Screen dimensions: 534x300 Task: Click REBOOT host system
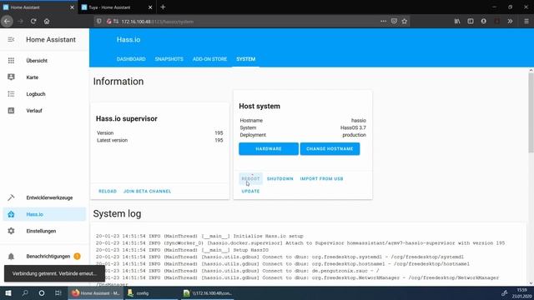(x=250, y=178)
